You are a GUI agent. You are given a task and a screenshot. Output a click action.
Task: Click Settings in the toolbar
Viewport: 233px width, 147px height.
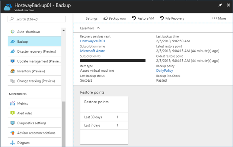[x=92, y=19]
